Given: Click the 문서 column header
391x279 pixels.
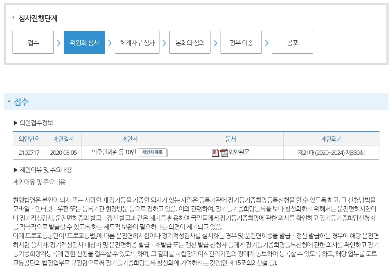Looking at the screenshot, I should coord(231,139).
